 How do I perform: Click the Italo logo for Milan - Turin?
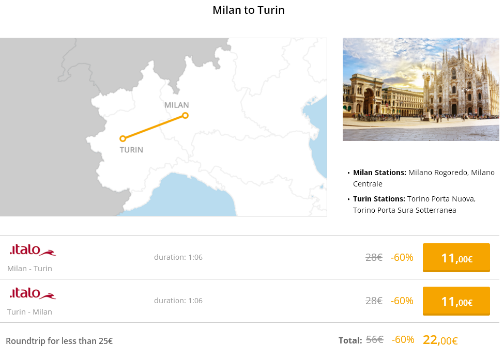[x=33, y=250]
